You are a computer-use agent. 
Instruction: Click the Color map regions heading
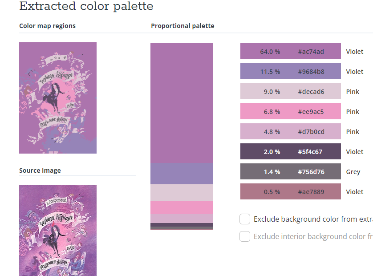coord(47,26)
